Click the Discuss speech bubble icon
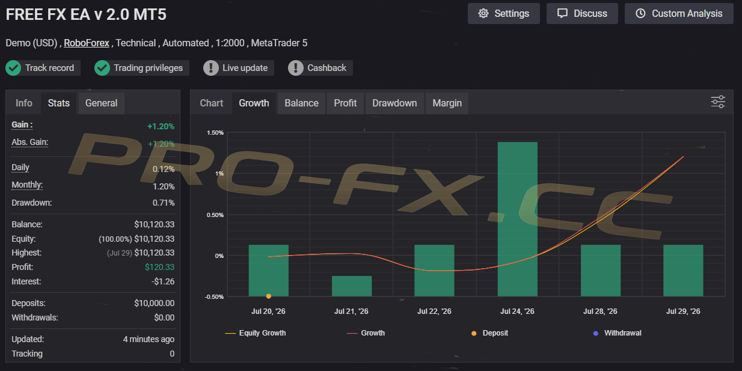Screen dimensions: 742x371 (x=562, y=13)
